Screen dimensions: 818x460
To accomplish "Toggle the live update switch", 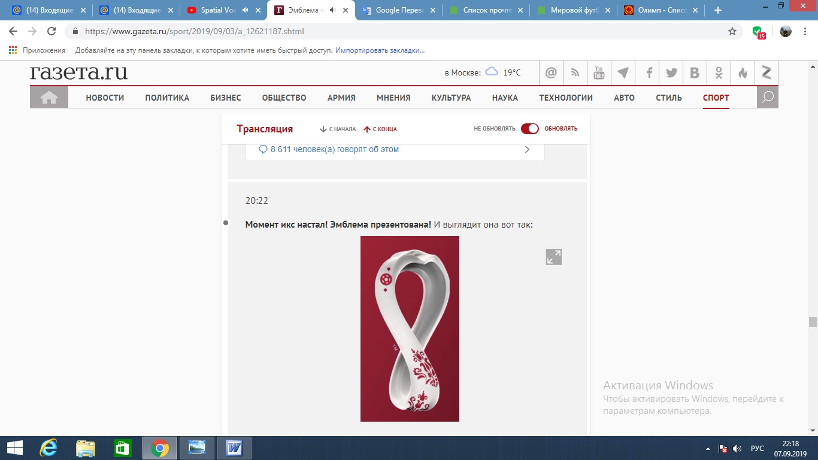I will (530, 129).
